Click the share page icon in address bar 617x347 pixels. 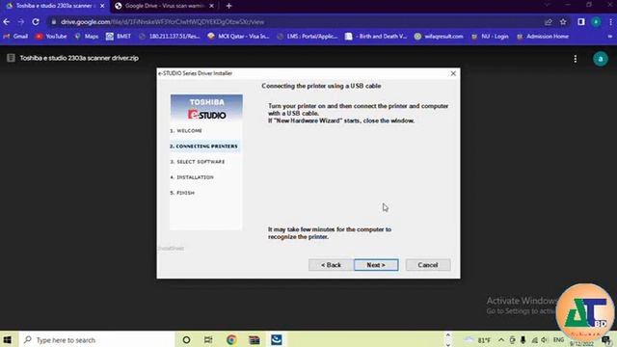[x=549, y=22]
